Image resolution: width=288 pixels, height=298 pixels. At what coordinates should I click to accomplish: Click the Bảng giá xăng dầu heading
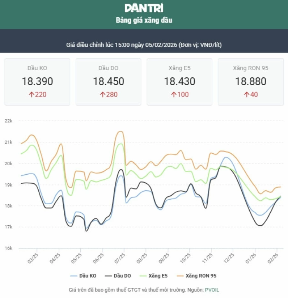(144, 20)
